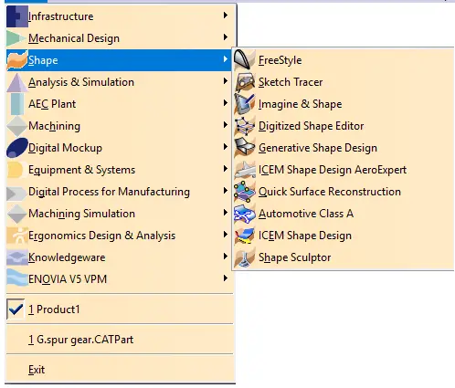
Task: Expand the Equipment & Systems submenu arrow
Action: [226, 169]
